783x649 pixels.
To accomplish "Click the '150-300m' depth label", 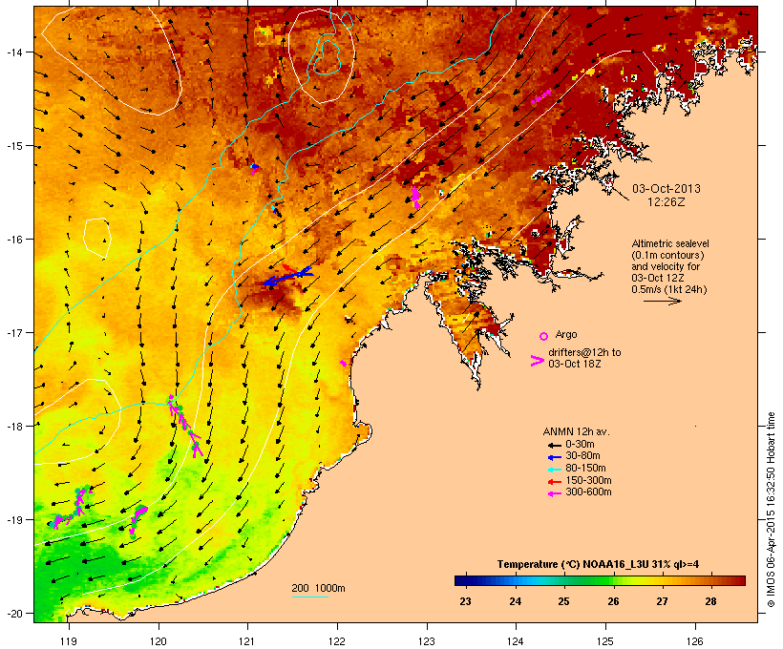I will pos(588,480).
